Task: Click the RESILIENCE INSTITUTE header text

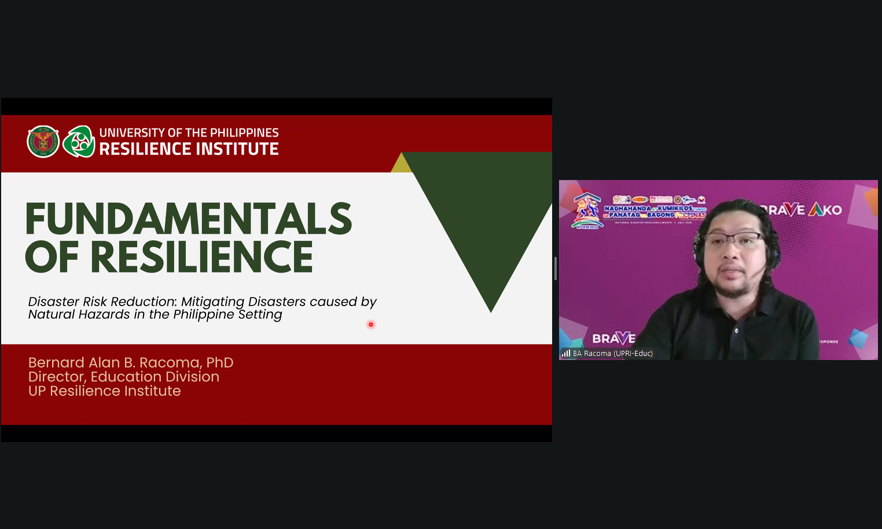Action: (189, 149)
